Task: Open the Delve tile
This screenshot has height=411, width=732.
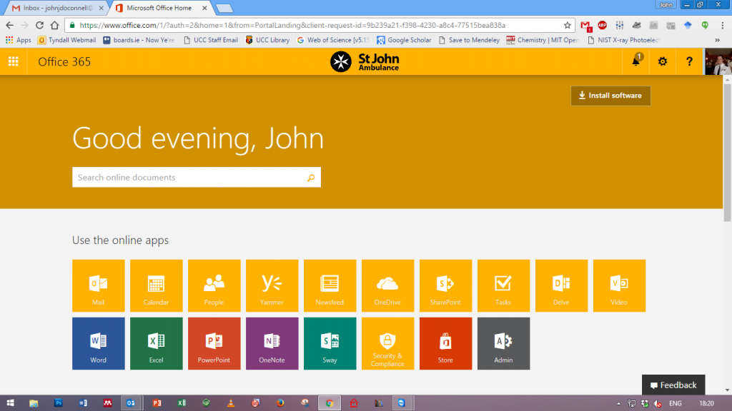Action: point(562,285)
